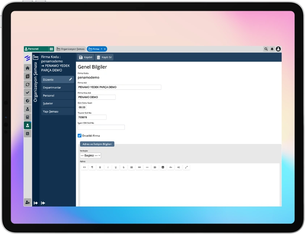This screenshot has width=305, height=234.
Task: Expand the Adres ve İletişim Bilgileri section
Action: [x=97, y=144]
